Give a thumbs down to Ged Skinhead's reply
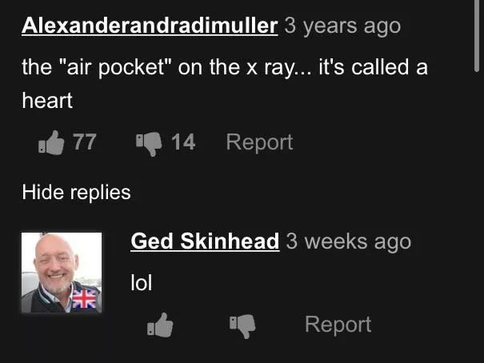484x363 pixels. [242, 326]
